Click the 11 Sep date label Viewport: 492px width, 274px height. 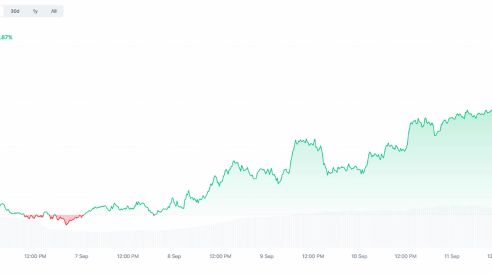pyautogui.click(x=452, y=256)
